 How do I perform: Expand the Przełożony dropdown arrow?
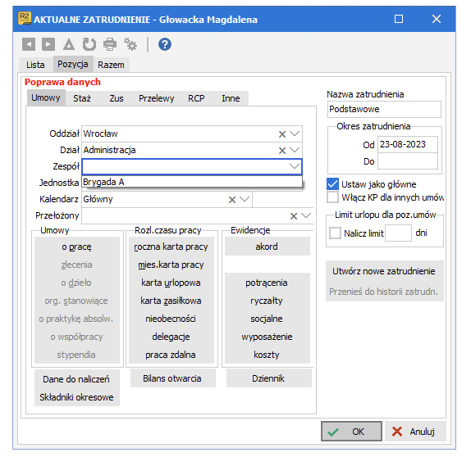[306, 215]
